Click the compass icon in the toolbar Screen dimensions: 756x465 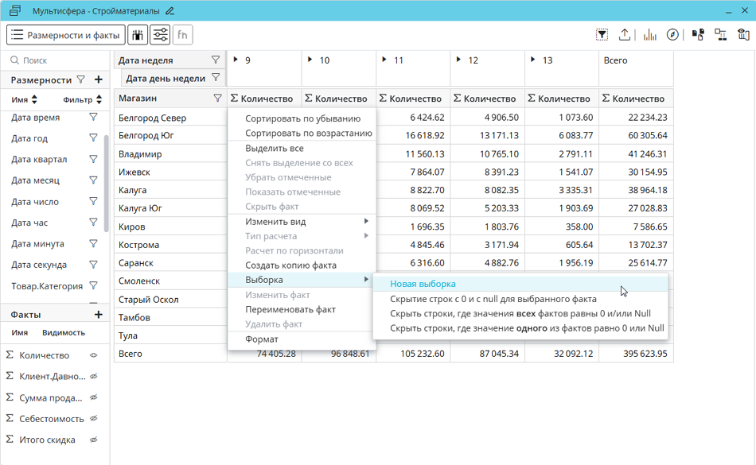pos(673,35)
